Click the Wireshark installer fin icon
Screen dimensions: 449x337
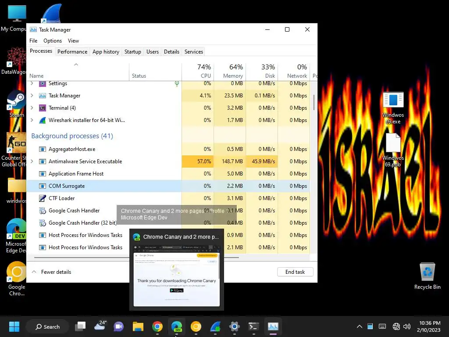pos(43,120)
